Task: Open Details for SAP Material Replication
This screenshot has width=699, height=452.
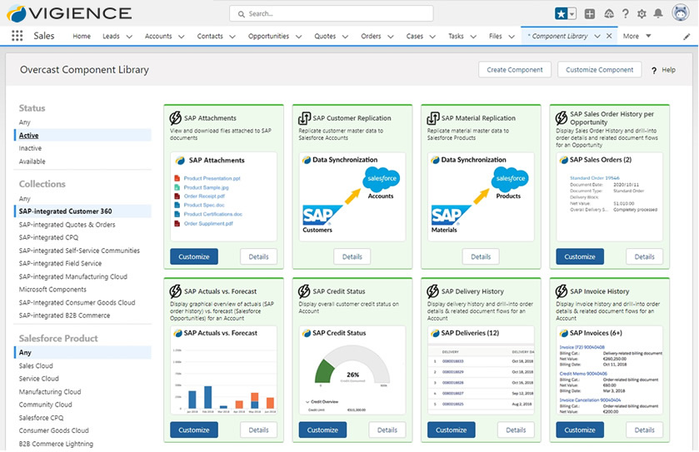Action: [481, 256]
